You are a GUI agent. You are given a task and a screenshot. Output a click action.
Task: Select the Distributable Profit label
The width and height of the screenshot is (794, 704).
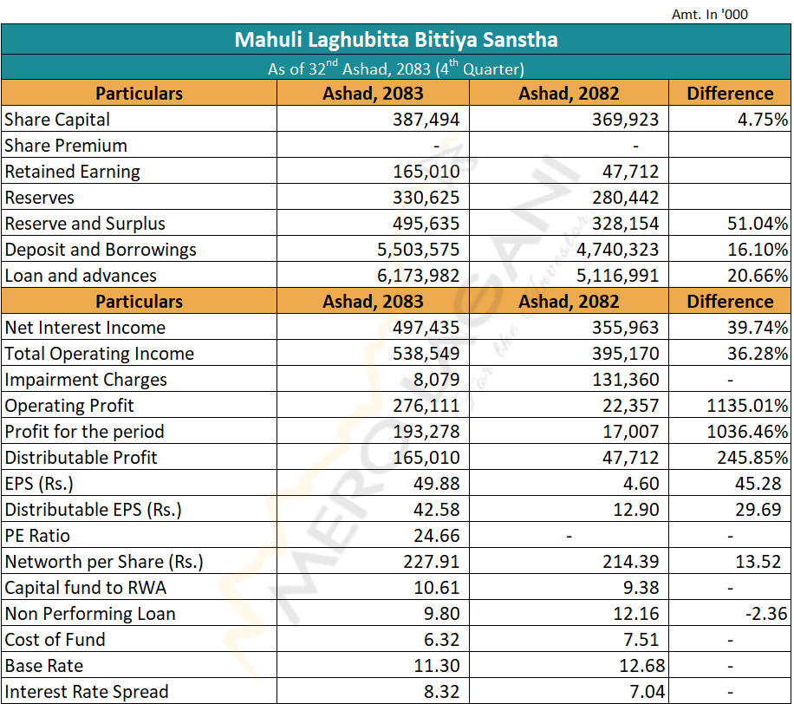[81, 458]
